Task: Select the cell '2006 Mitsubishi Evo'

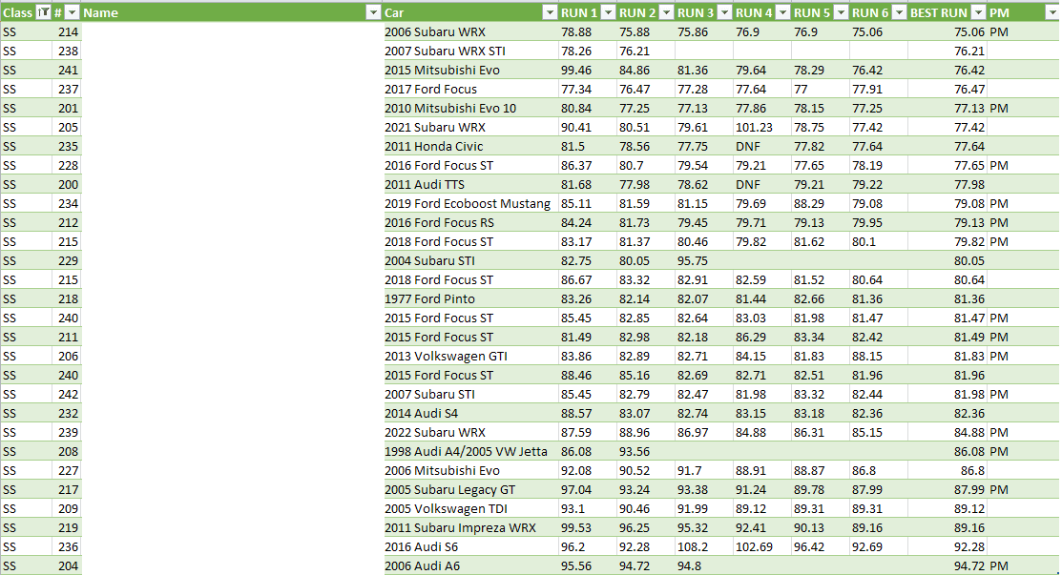Action: pos(470,470)
